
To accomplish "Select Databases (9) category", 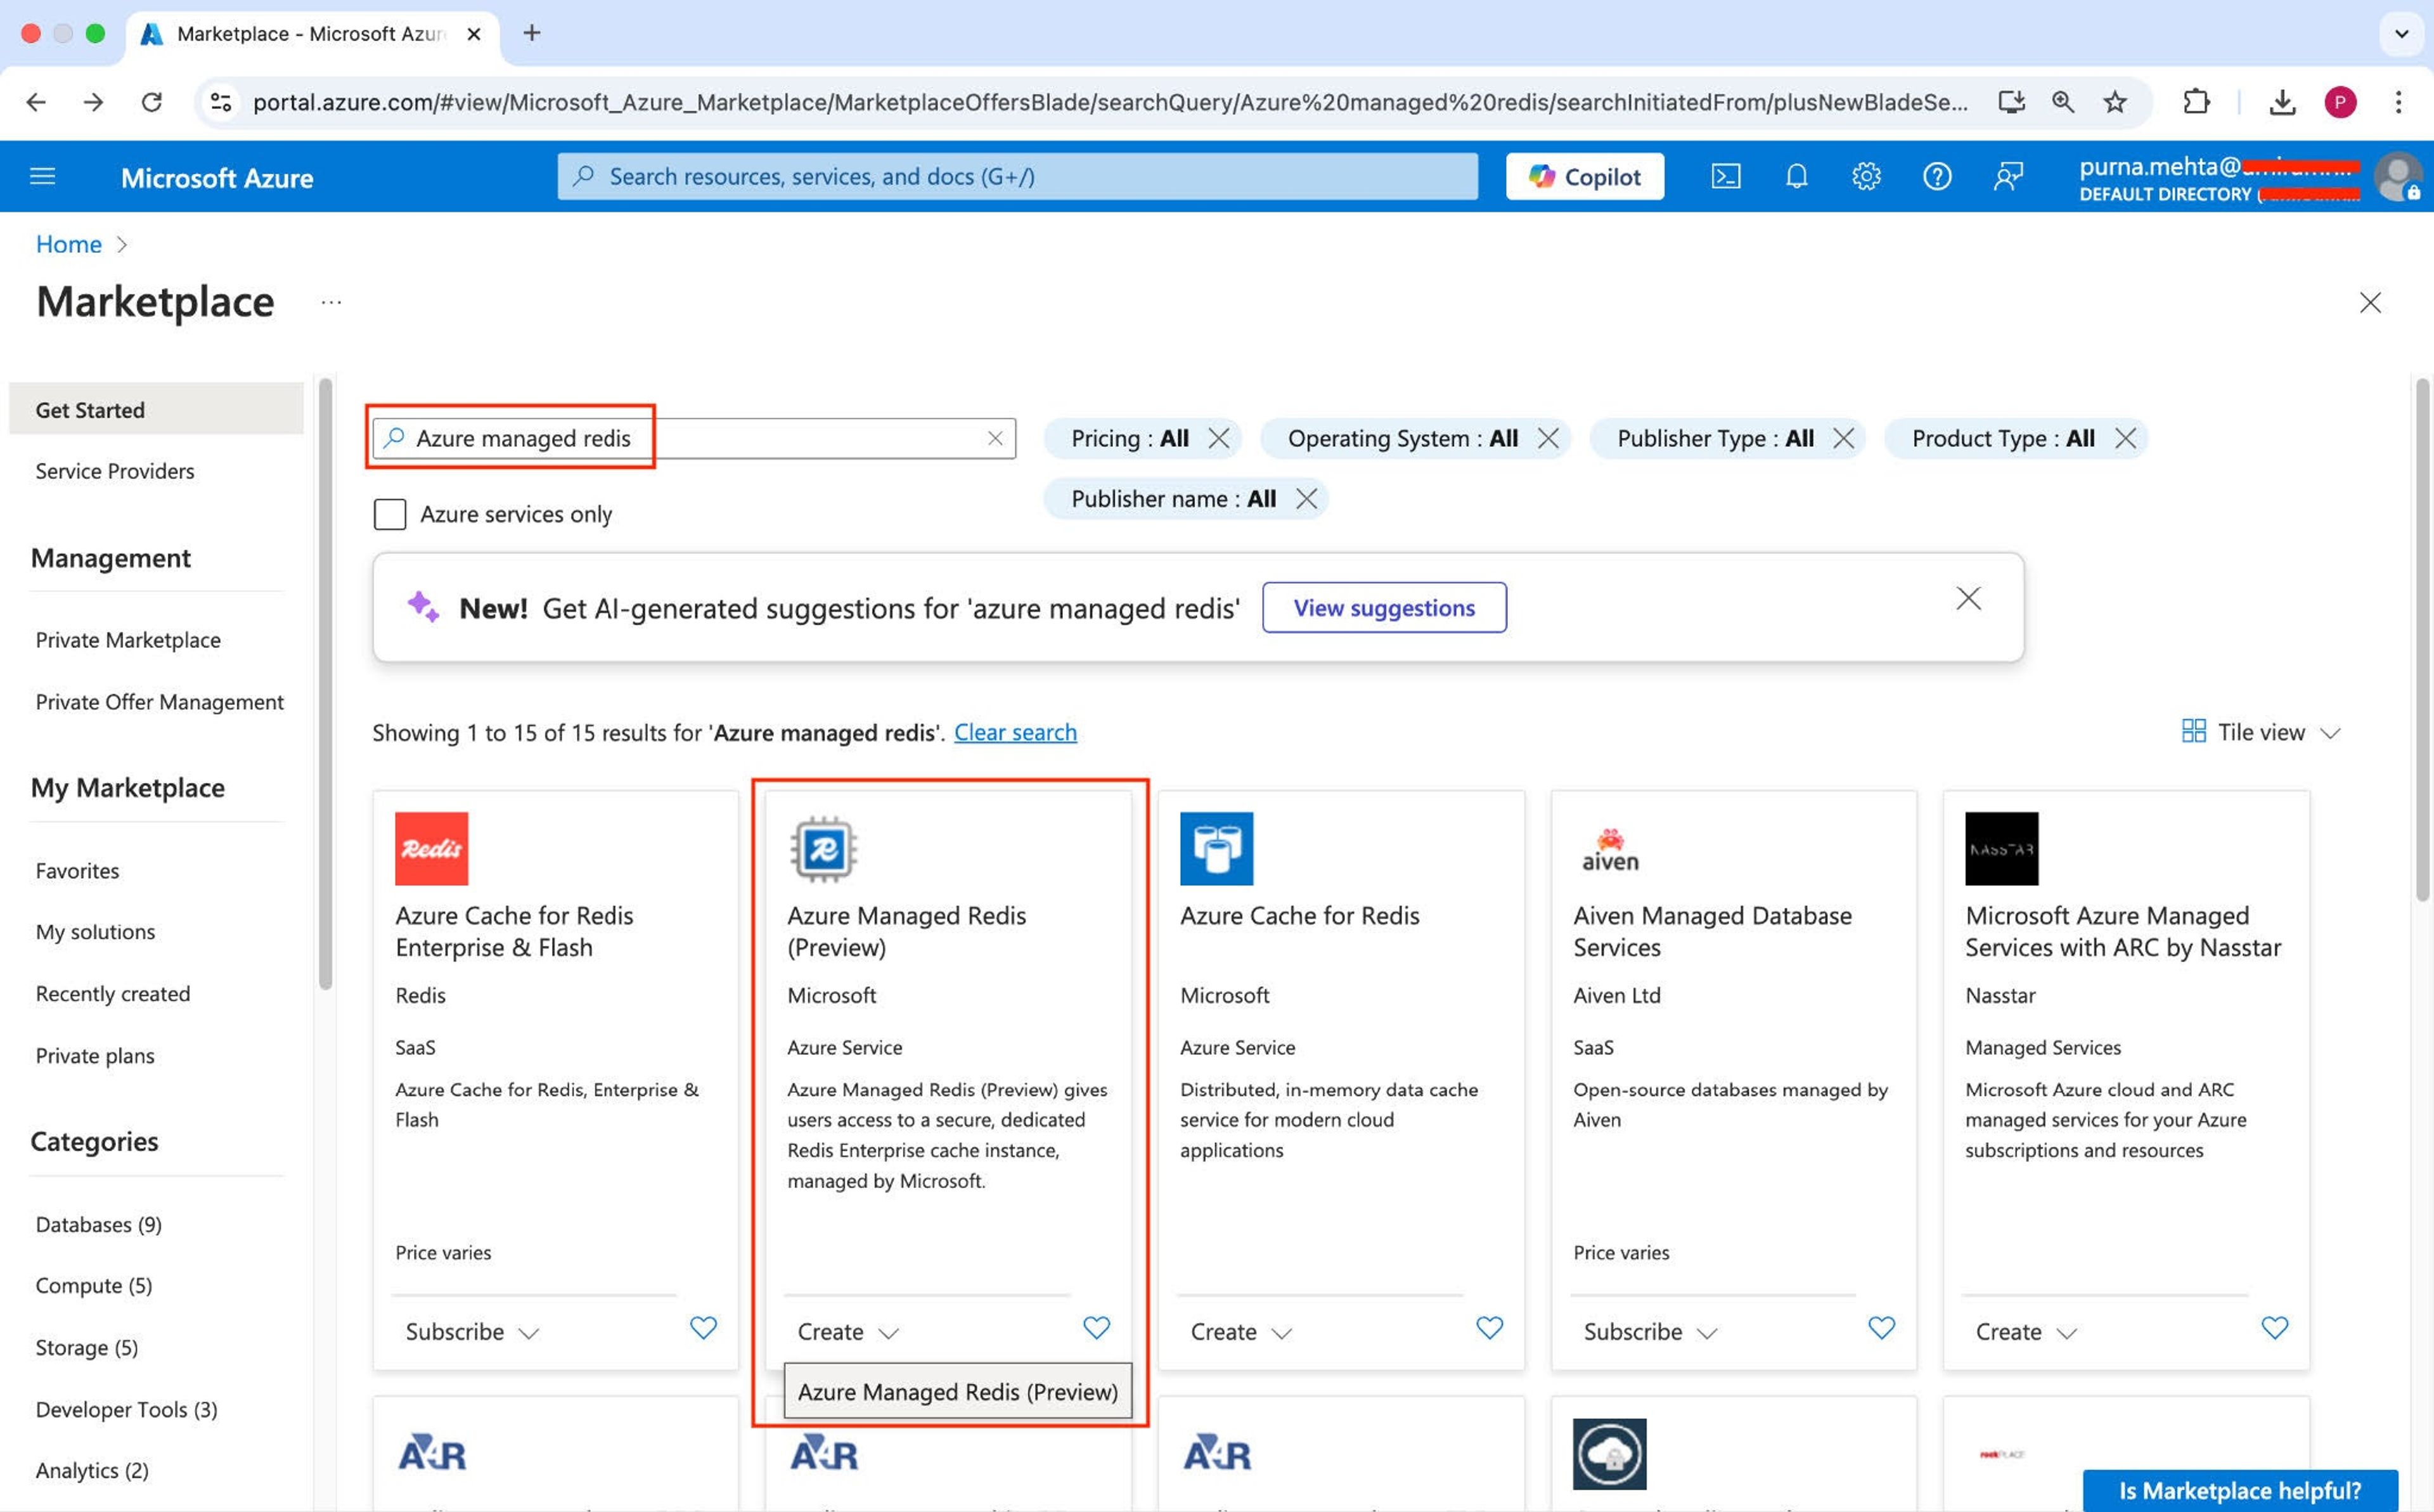I will (98, 1225).
